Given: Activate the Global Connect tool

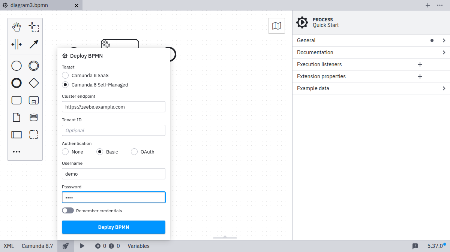Looking at the screenshot, I should tap(34, 44).
